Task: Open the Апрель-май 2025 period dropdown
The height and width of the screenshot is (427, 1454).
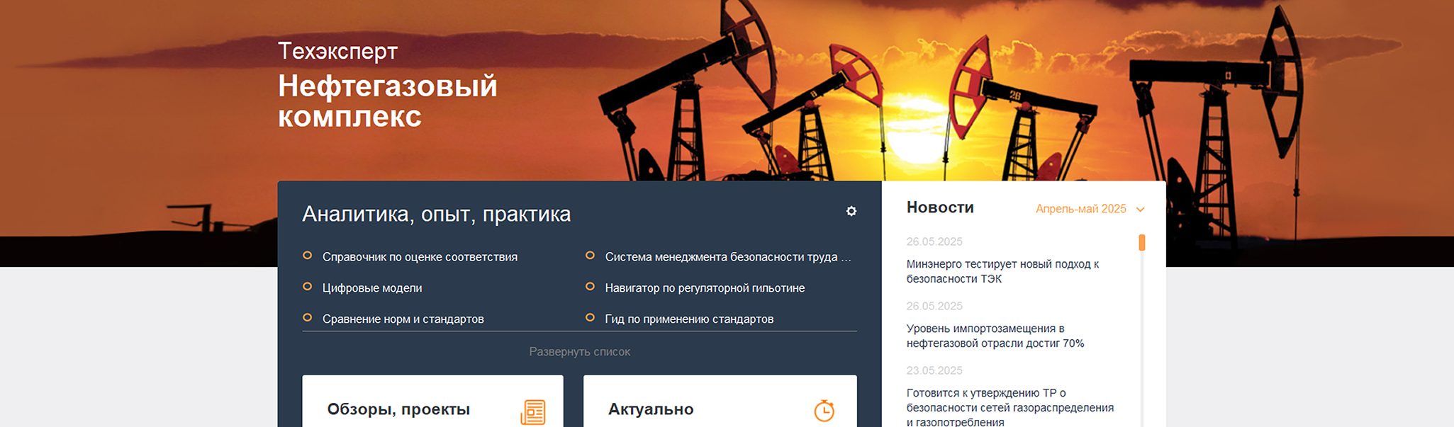Action: pyautogui.click(x=1090, y=209)
